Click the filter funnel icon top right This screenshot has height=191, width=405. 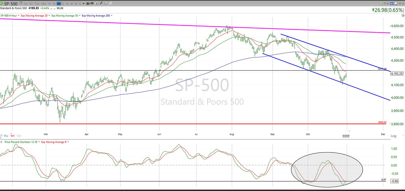tap(385, 4)
